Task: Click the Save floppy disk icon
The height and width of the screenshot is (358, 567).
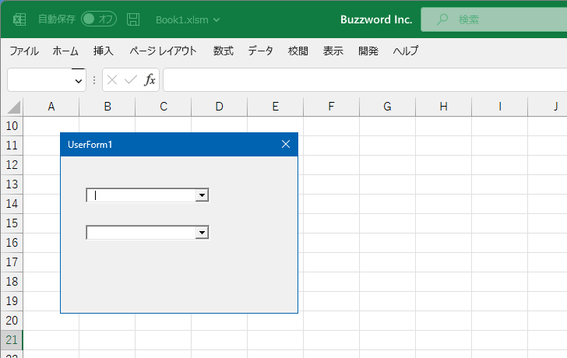Action: pos(133,19)
